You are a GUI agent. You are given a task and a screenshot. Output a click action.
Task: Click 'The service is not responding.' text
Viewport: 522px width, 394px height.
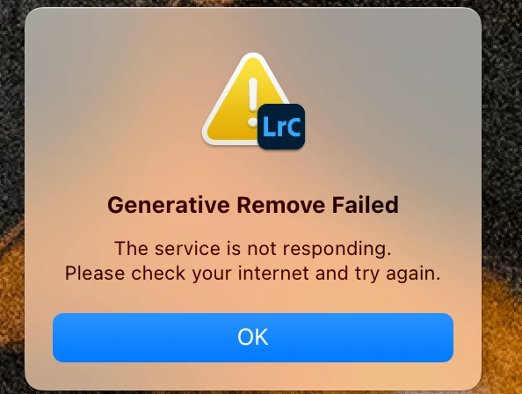(x=253, y=249)
